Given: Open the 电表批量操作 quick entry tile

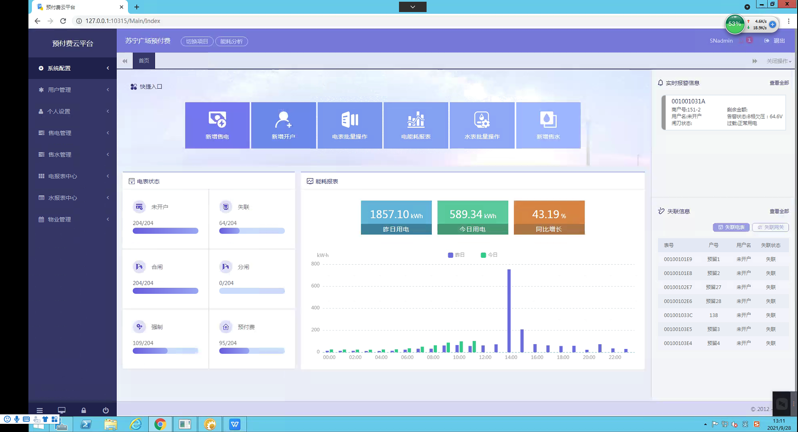Looking at the screenshot, I should coord(349,125).
